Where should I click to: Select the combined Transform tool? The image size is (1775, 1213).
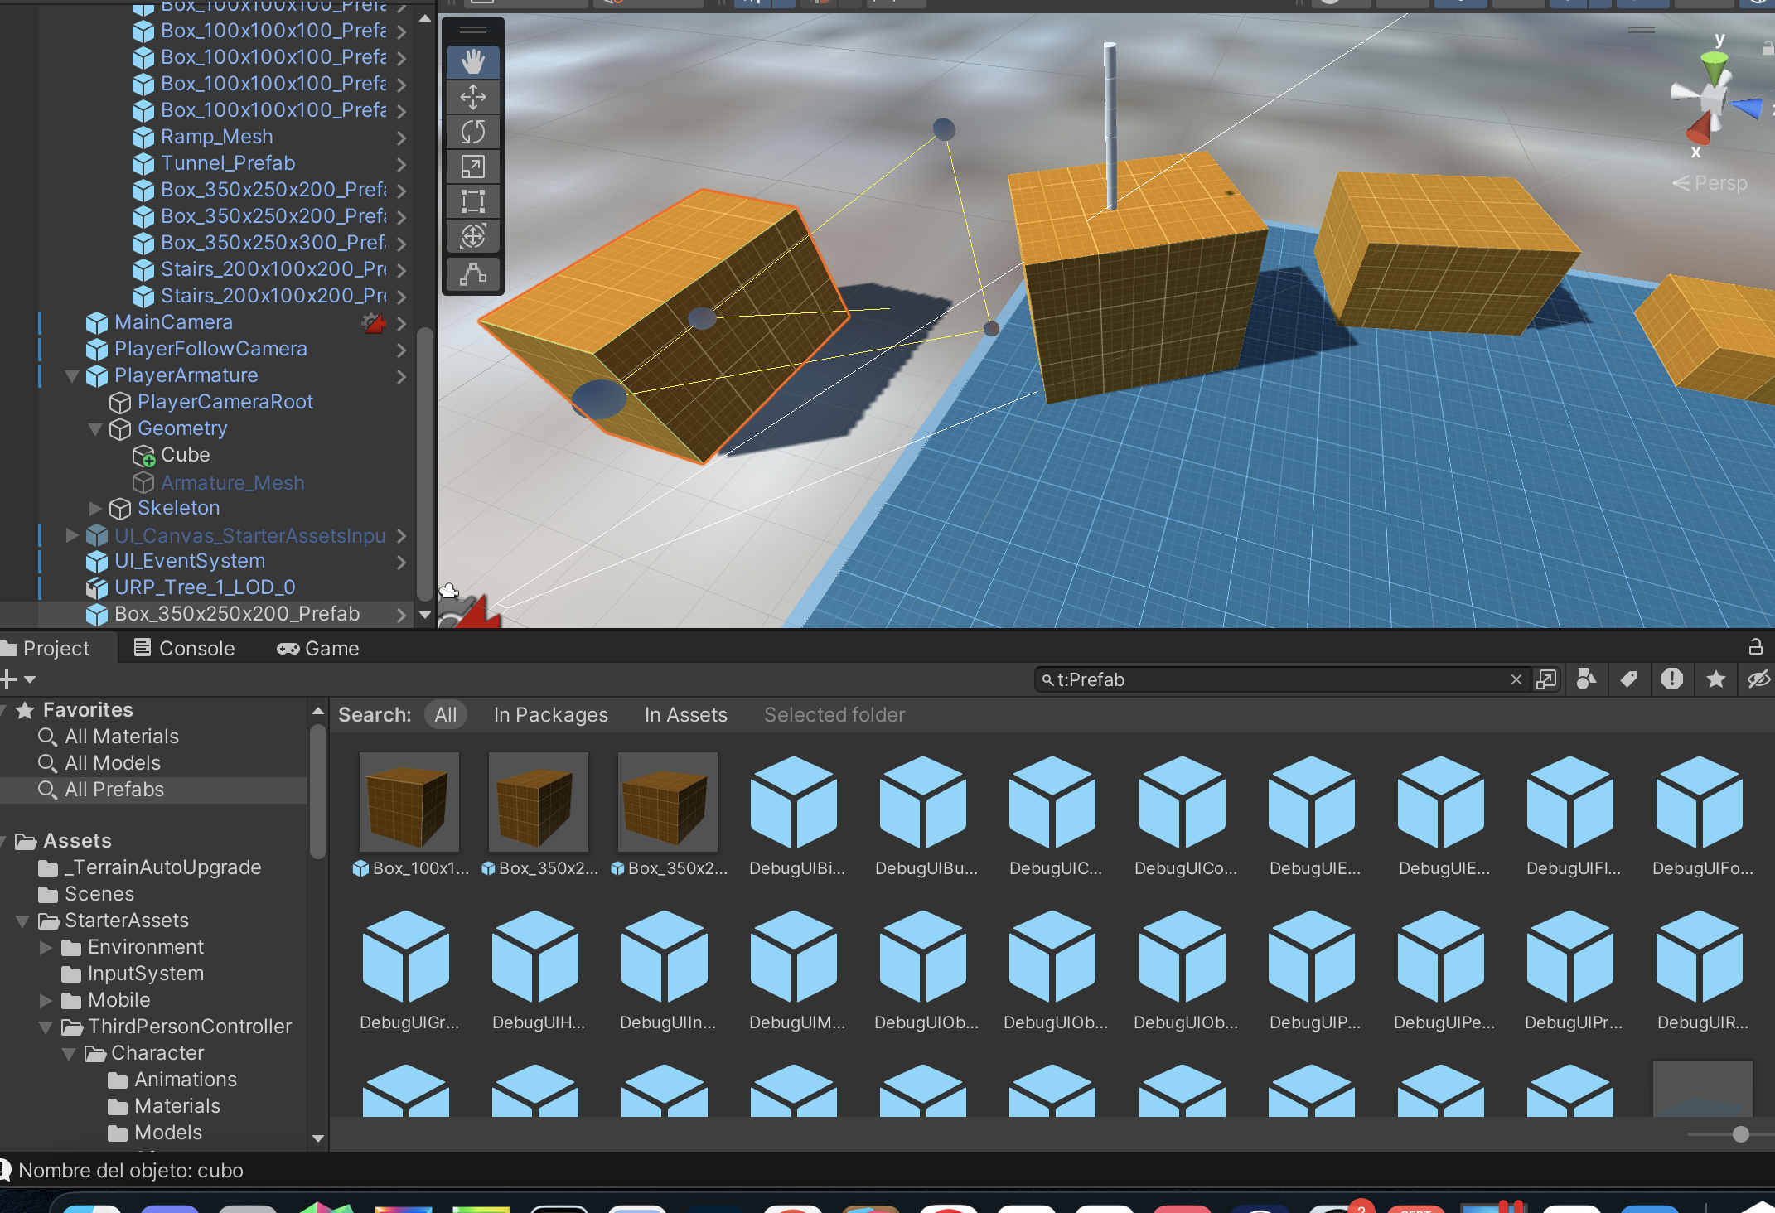point(473,236)
